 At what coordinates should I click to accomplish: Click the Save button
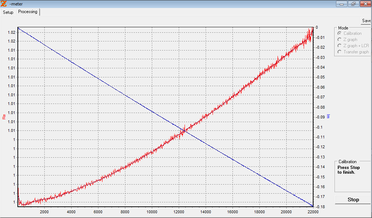[x=366, y=21]
